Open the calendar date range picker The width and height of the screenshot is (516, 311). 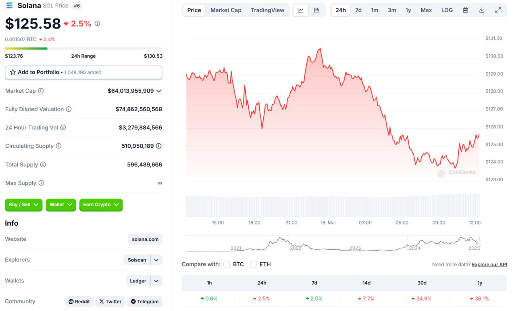[466, 10]
